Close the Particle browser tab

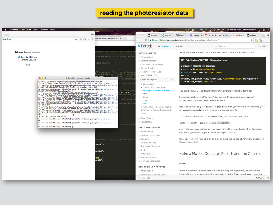(x=244, y=36)
